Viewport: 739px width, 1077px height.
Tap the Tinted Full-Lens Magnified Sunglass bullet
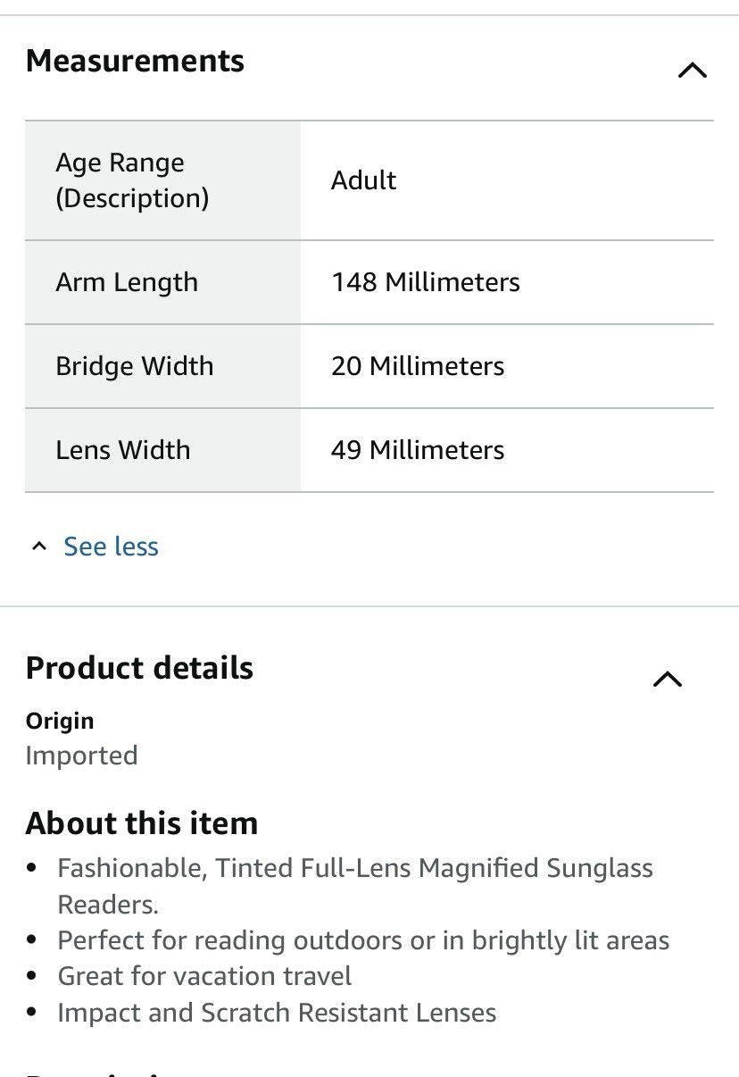[x=355, y=869]
